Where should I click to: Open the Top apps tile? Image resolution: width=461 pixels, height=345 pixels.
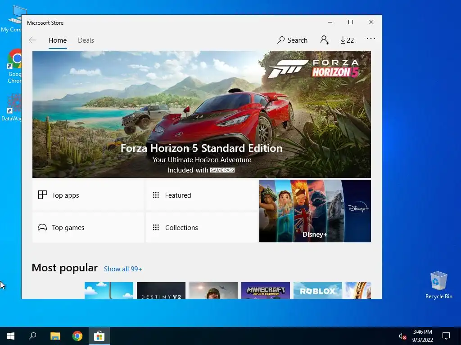pos(88,195)
